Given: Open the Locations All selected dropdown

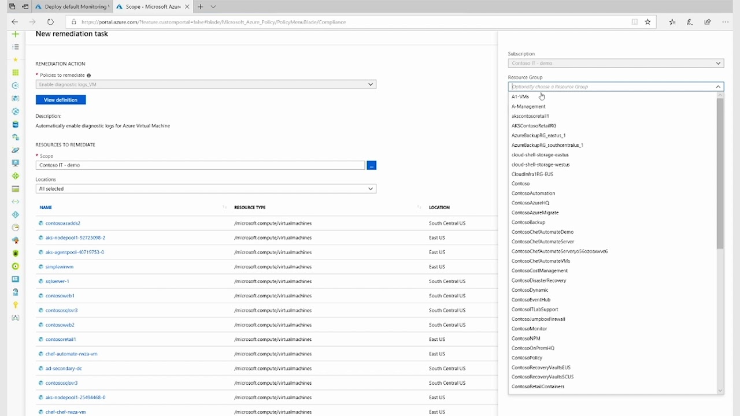Looking at the screenshot, I should (206, 189).
